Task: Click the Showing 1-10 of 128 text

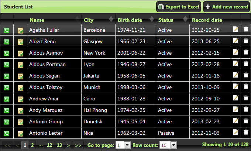Action: coord(225,144)
